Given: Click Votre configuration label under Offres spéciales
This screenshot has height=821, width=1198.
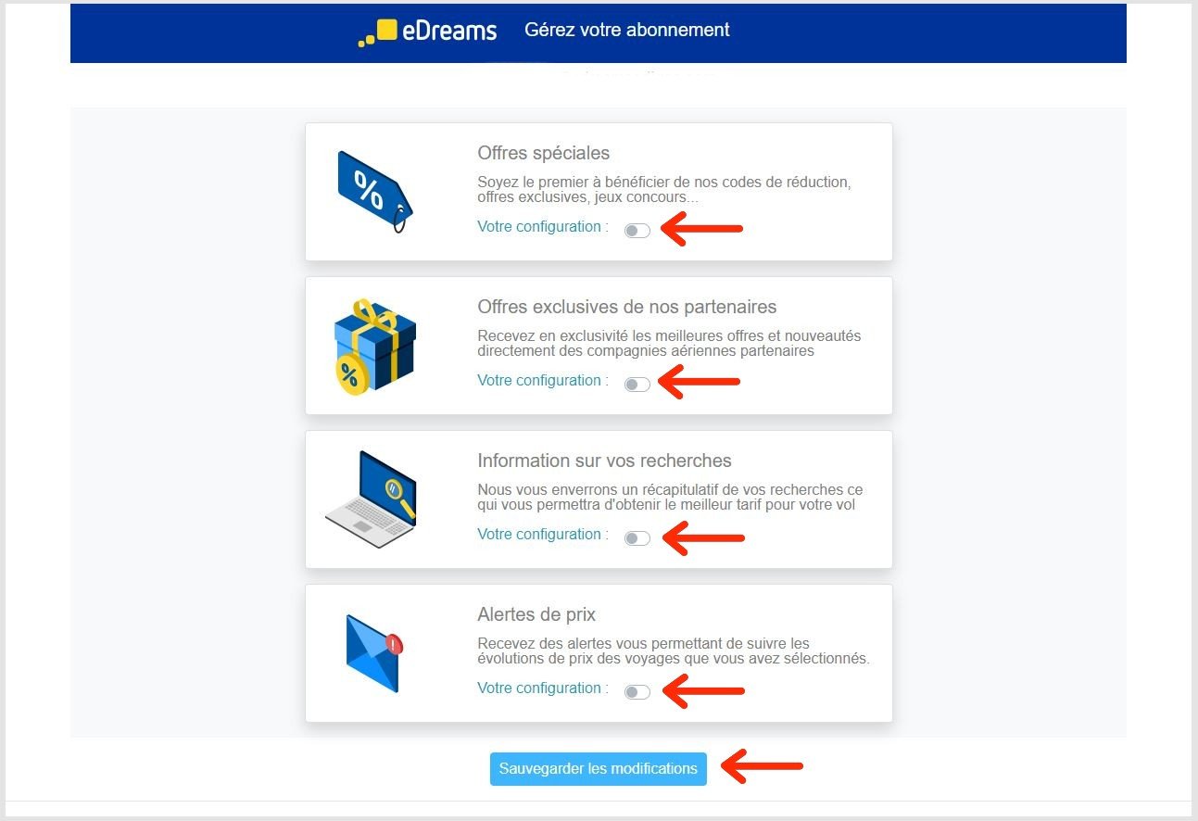Looking at the screenshot, I should pos(543,227).
